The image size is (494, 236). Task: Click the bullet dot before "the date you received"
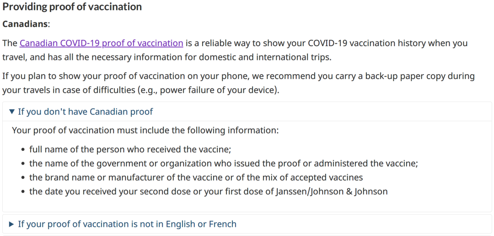click(x=23, y=192)
